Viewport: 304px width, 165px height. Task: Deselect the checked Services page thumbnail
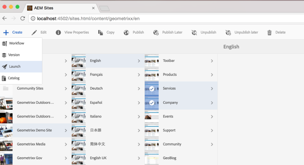pos(152,89)
